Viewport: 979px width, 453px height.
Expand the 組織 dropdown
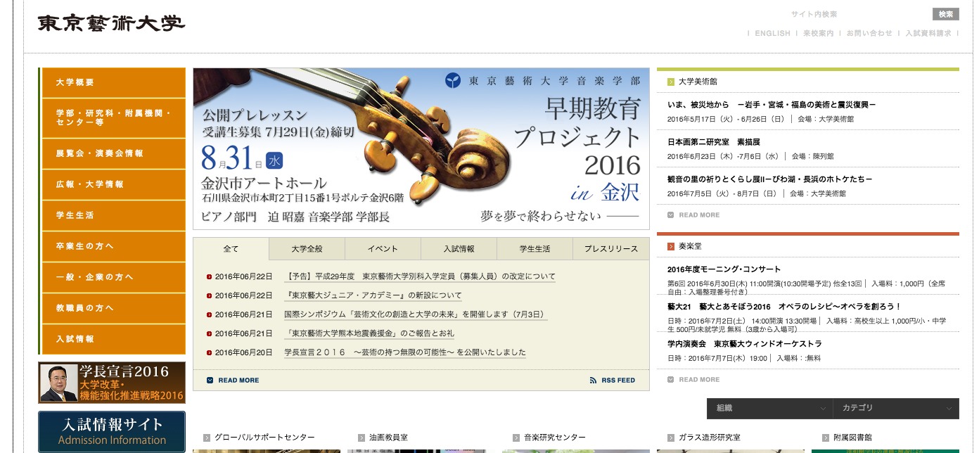click(770, 408)
